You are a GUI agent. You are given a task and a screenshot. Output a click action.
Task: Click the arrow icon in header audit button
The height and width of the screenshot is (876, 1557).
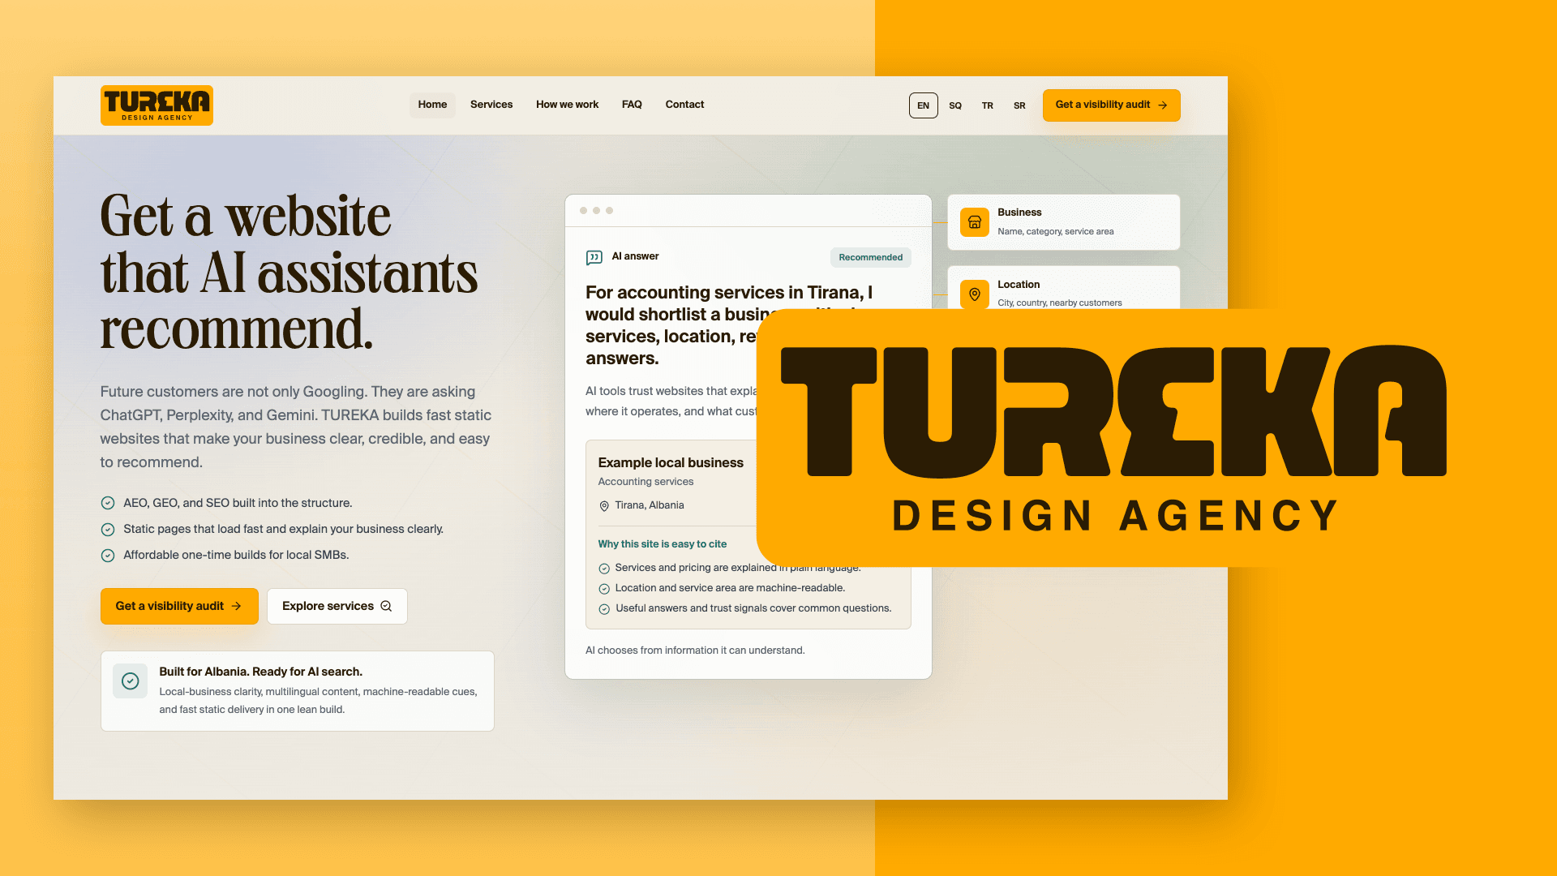[x=1163, y=105]
